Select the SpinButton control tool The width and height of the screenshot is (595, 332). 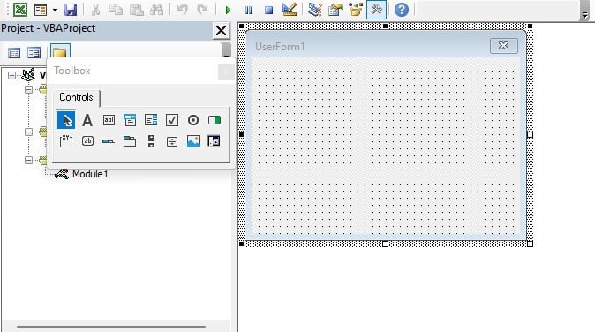pyautogui.click(x=172, y=141)
